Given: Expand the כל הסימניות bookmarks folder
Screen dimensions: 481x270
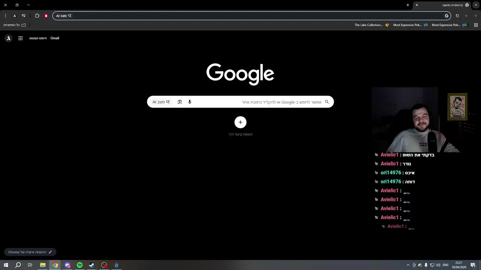Looking at the screenshot, I should click(x=15, y=25).
